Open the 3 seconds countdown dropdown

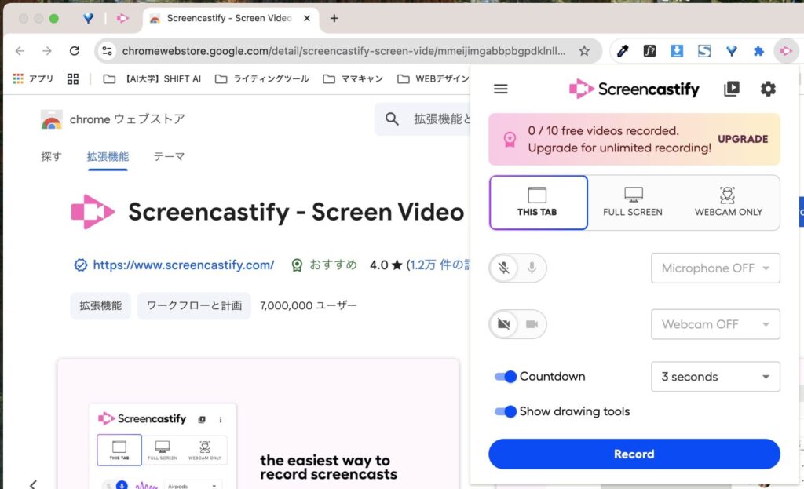tap(715, 377)
